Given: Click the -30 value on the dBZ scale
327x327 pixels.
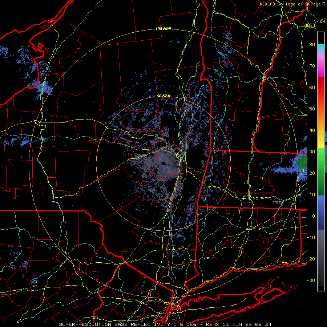Looking at the screenshot, I should [311, 280].
